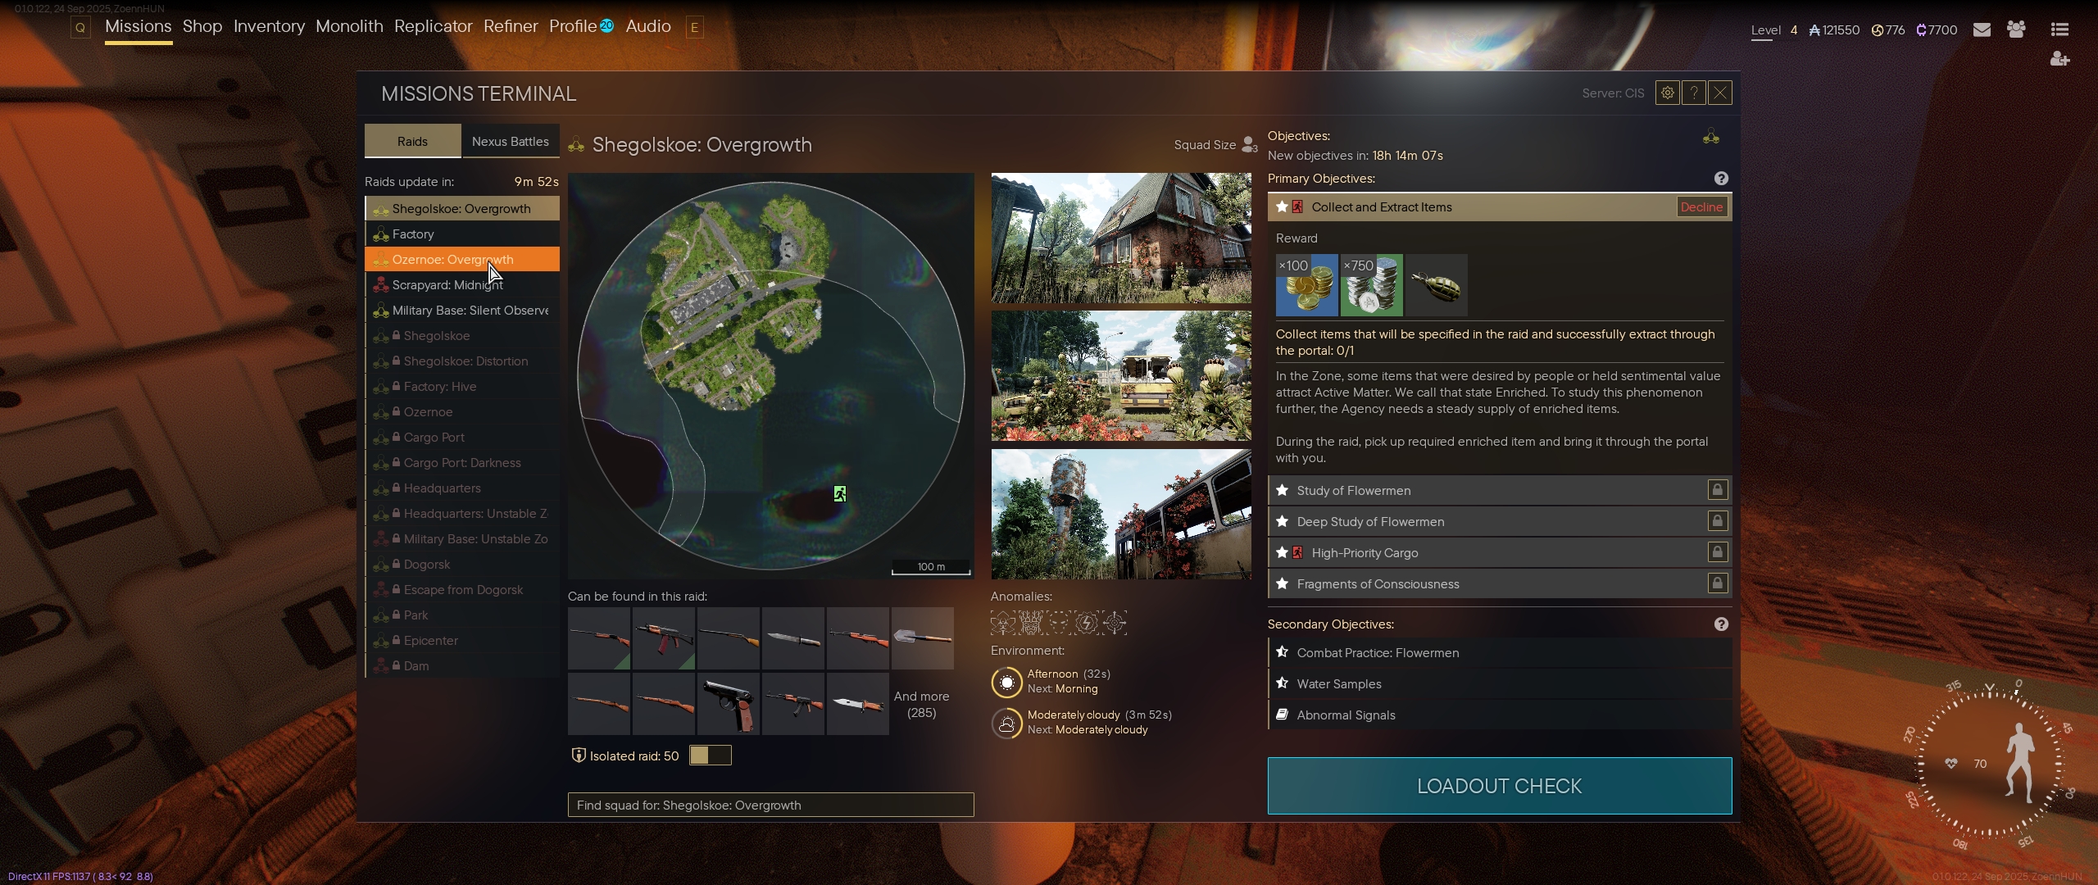The height and width of the screenshot is (885, 2098).
Task: Open the friends group icon
Action: pyautogui.click(x=2016, y=29)
